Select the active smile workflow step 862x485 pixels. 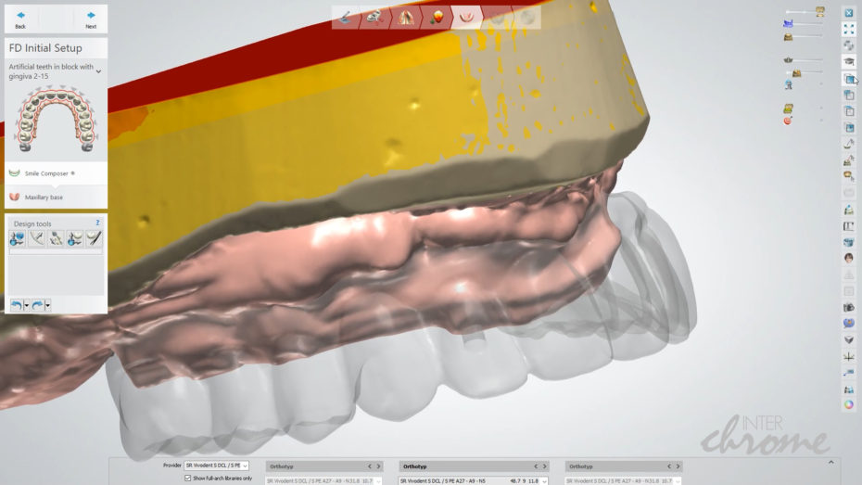pyautogui.click(x=467, y=18)
